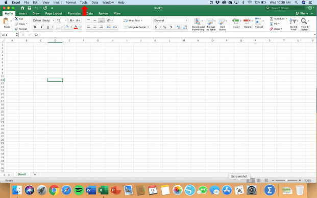This screenshot has height=198, width=317.
Task: Click the Share button
Action: tap(302, 13)
